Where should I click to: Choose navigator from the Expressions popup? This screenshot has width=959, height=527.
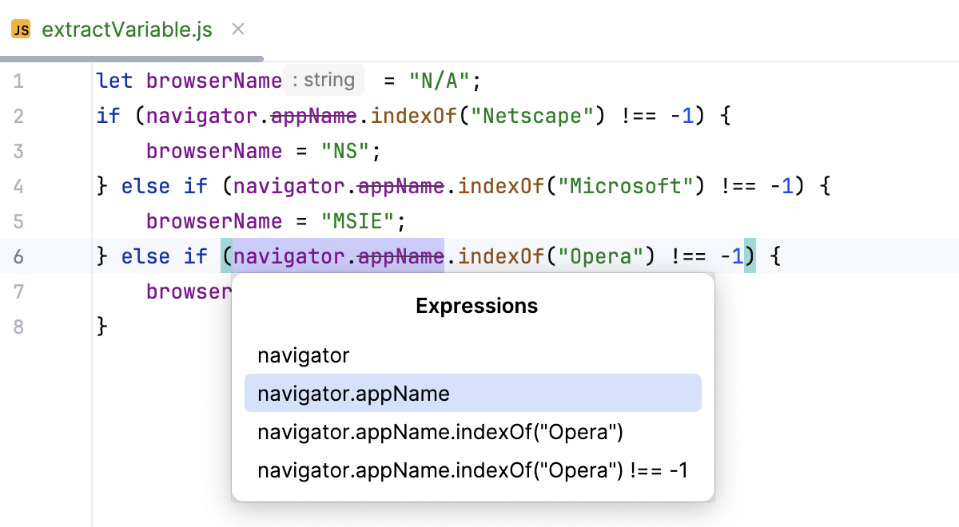(x=303, y=355)
